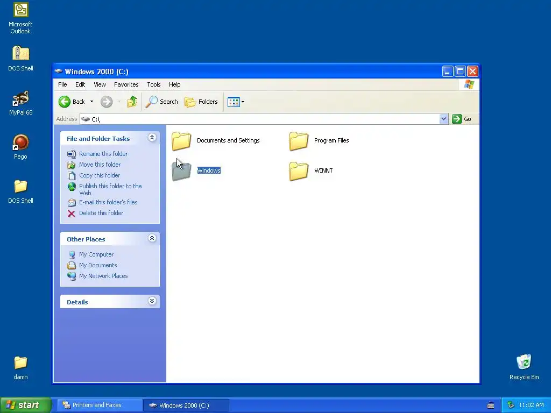This screenshot has height=413, width=551.
Task: Click the Address bar path field
Action: click(260, 119)
